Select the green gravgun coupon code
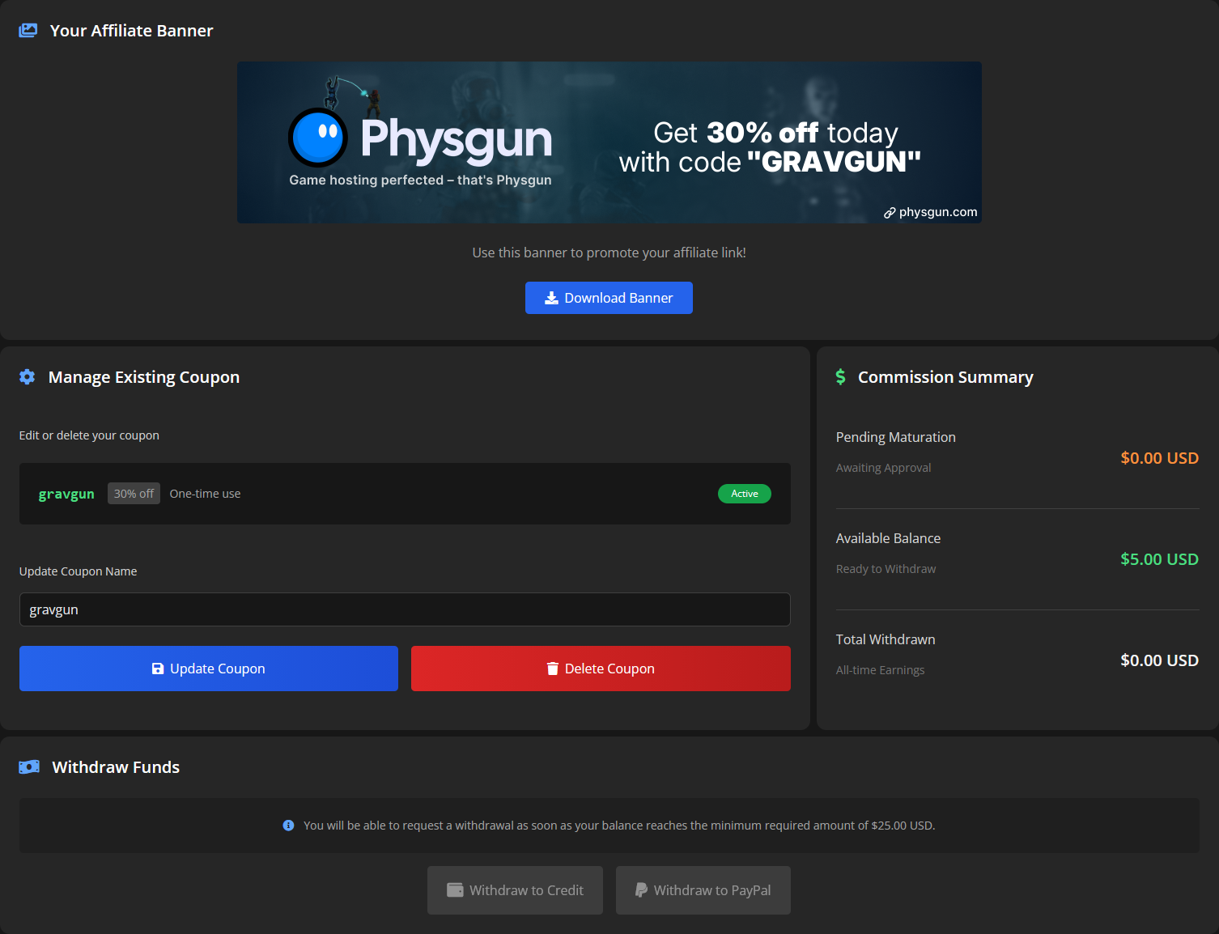1219x934 pixels. (x=66, y=494)
